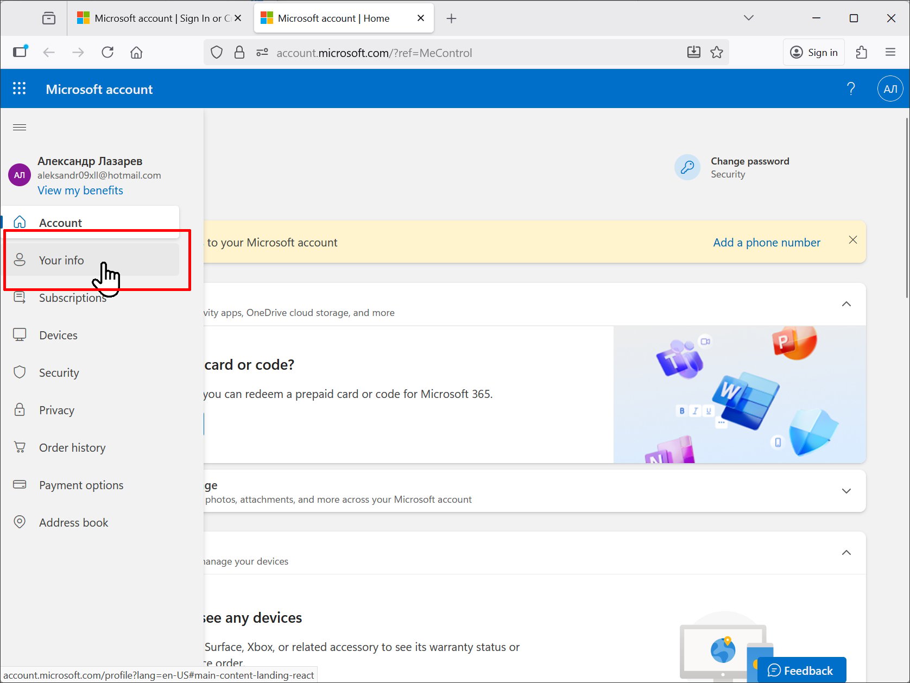Image resolution: width=910 pixels, height=683 pixels.
Task: Navigate forward in browser
Action: (x=78, y=53)
